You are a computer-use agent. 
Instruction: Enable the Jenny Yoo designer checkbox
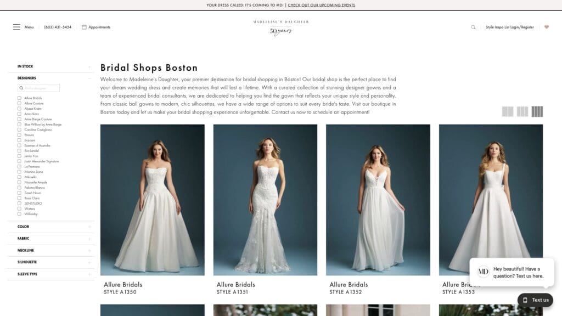(x=19, y=156)
